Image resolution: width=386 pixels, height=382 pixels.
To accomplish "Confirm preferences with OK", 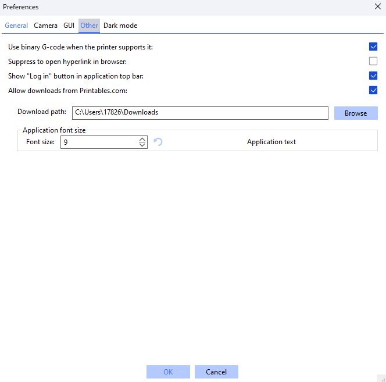I will (x=168, y=372).
